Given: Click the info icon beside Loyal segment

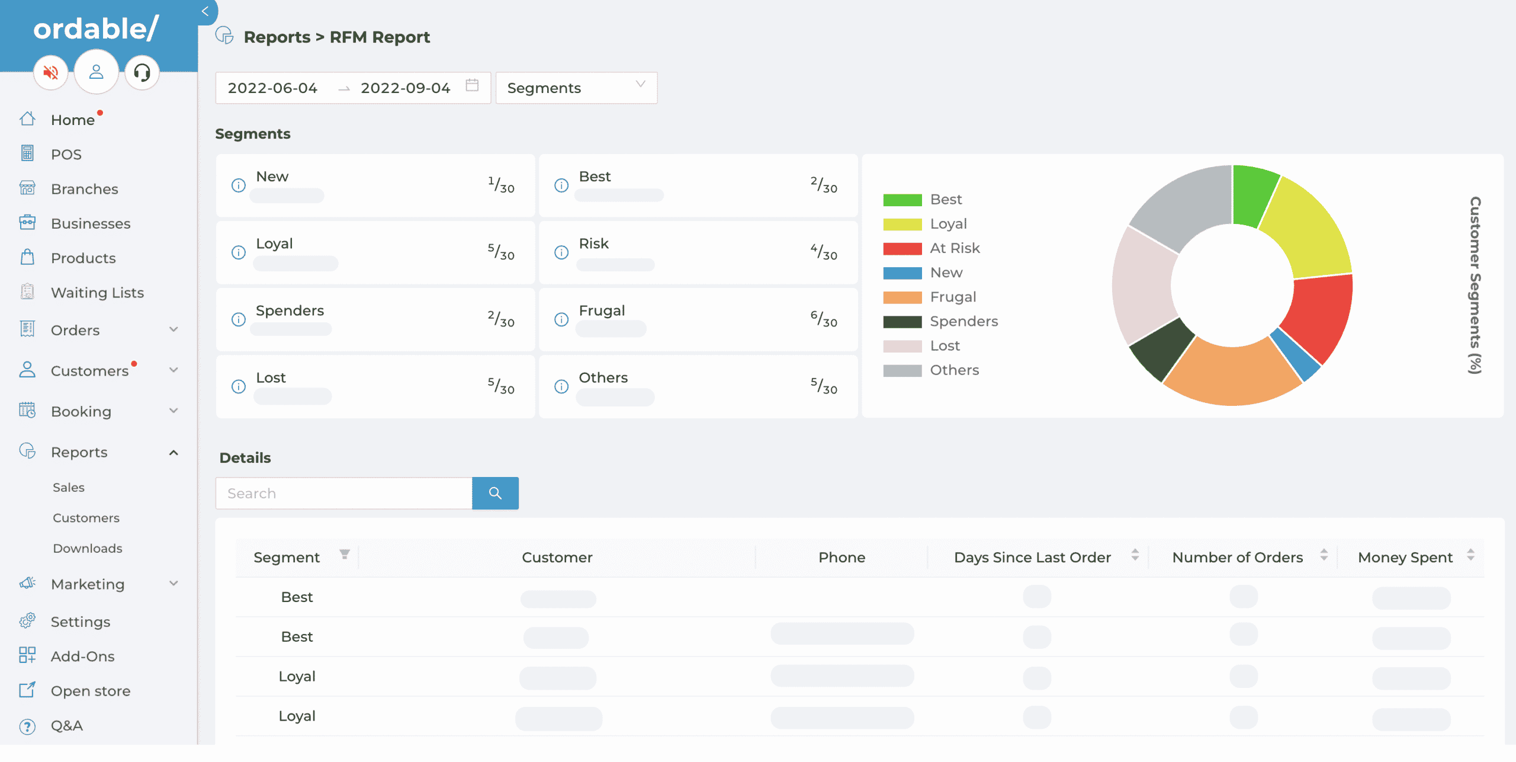Looking at the screenshot, I should click(238, 252).
